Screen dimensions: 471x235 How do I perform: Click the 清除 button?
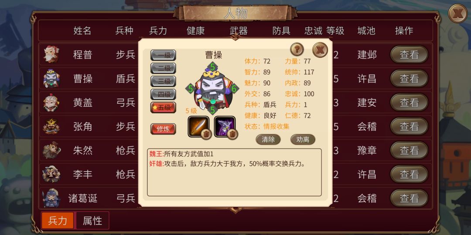click(x=268, y=139)
